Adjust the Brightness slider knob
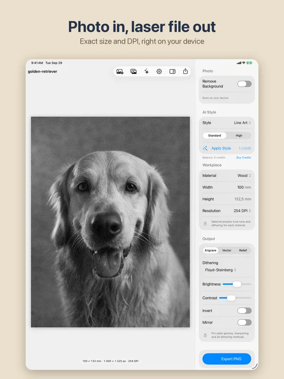This screenshot has height=379, width=284. point(237,284)
